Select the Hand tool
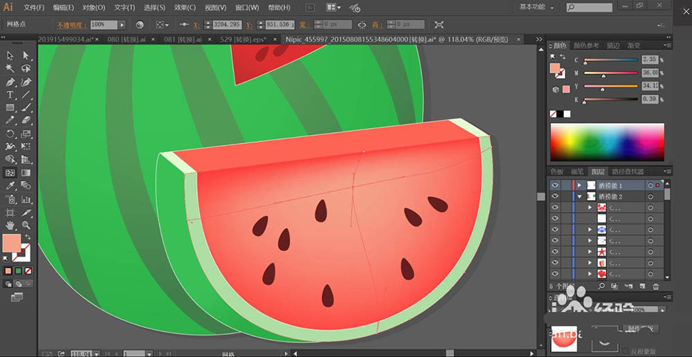Viewport: 692px width, 357px height. 10,225
